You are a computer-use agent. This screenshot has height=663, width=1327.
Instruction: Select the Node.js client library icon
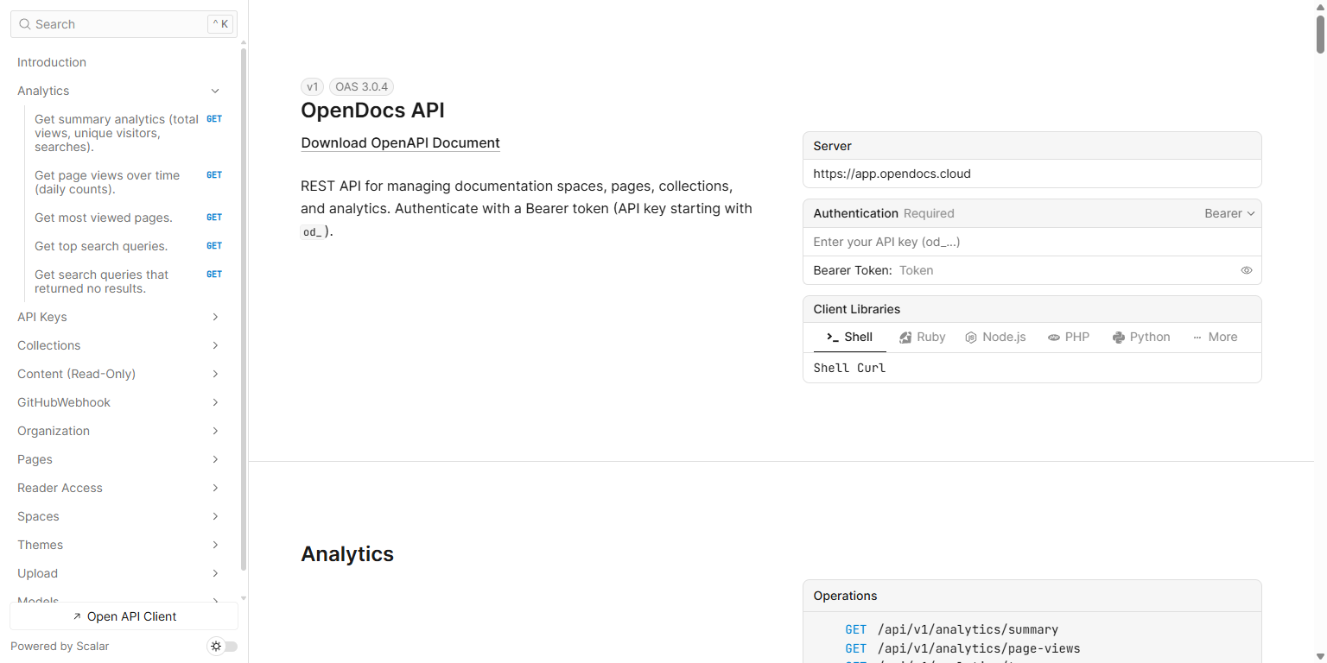[971, 338]
